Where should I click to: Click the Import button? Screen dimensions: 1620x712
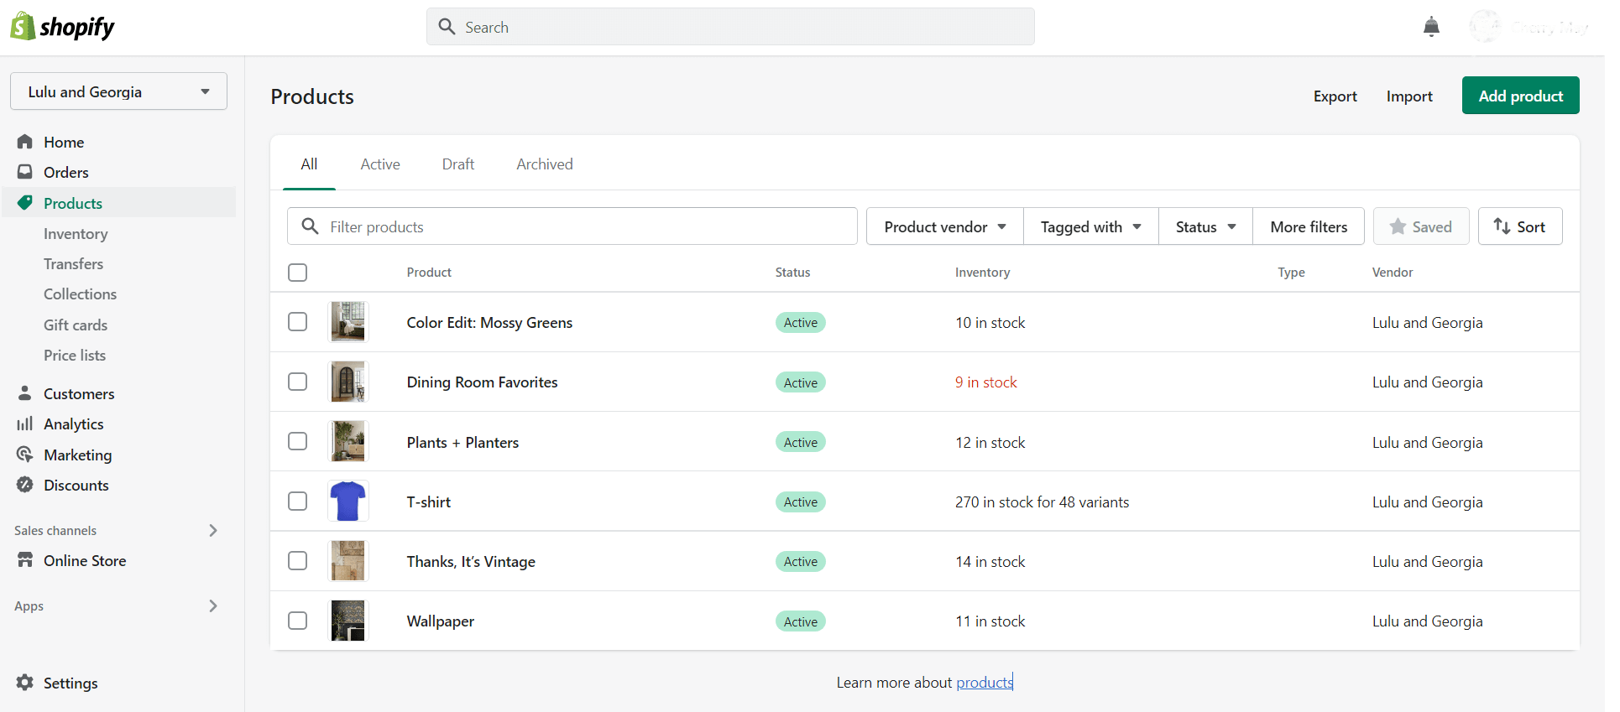pos(1409,96)
